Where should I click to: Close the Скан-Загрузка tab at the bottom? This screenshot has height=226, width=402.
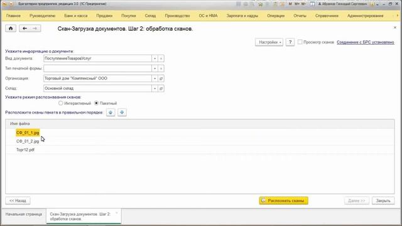click(x=117, y=213)
